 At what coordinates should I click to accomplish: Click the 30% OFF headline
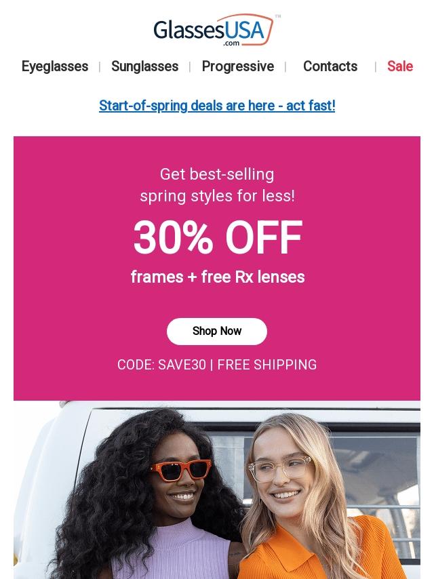coord(217,238)
